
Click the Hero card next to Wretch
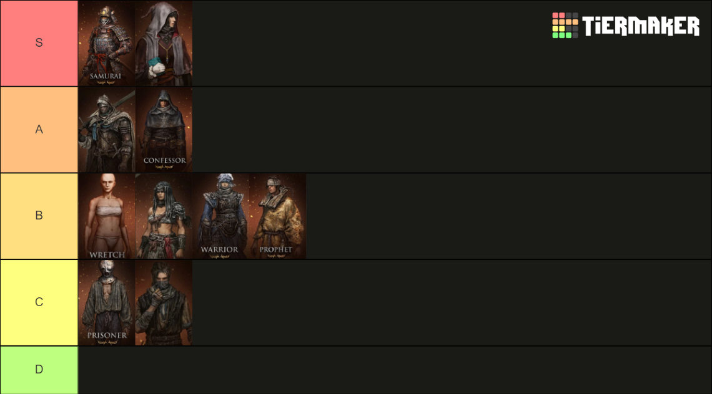click(164, 216)
